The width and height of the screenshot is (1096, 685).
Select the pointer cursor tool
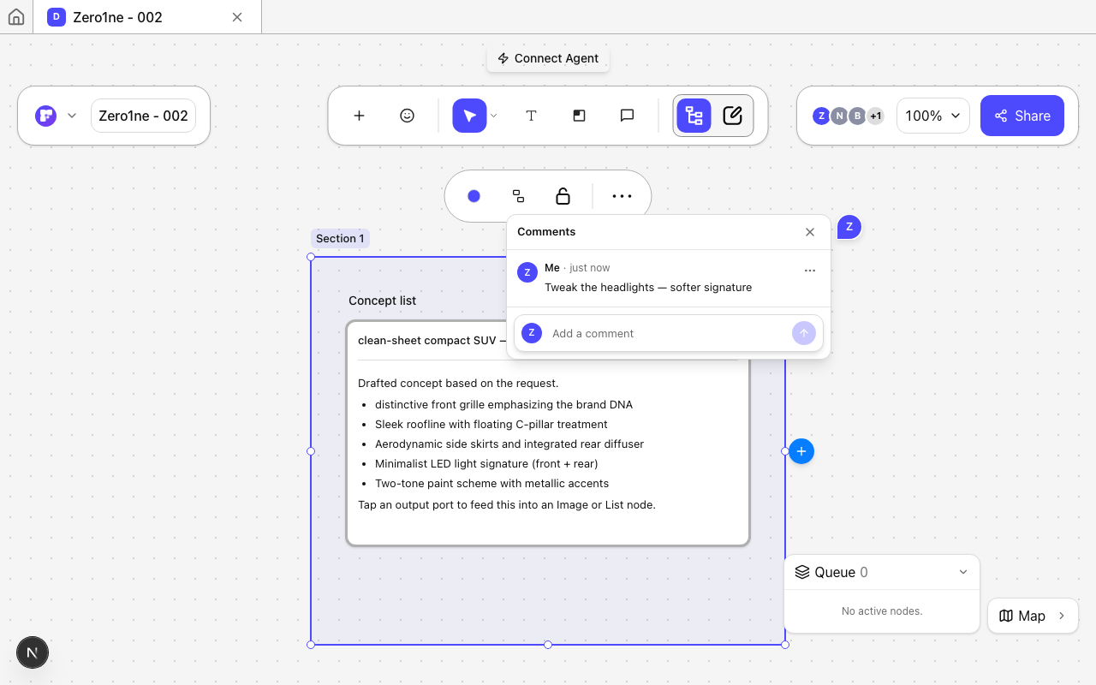pyautogui.click(x=469, y=116)
